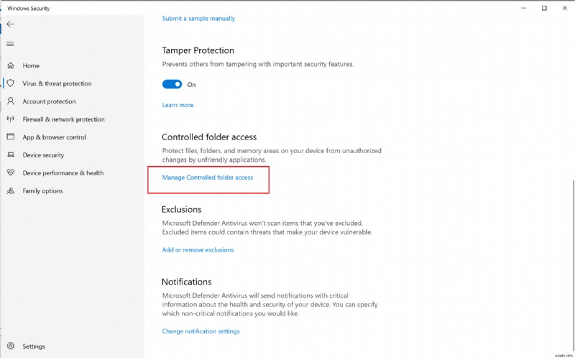Click the Home house icon
575x358 pixels.
[x=10, y=65]
